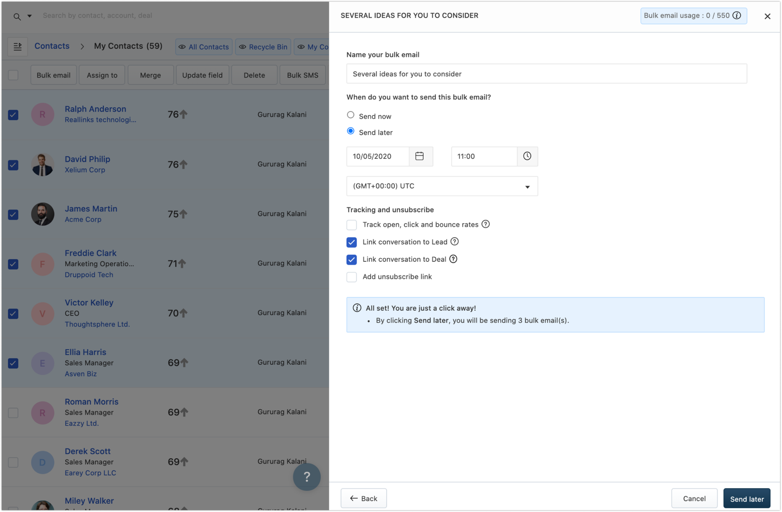Open David Philip's contact profile

(x=87, y=159)
